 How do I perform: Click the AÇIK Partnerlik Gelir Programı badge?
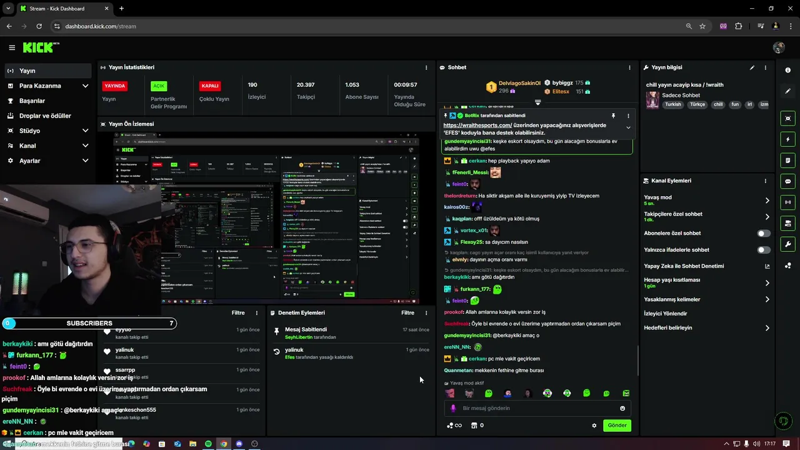tap(159, 86)
